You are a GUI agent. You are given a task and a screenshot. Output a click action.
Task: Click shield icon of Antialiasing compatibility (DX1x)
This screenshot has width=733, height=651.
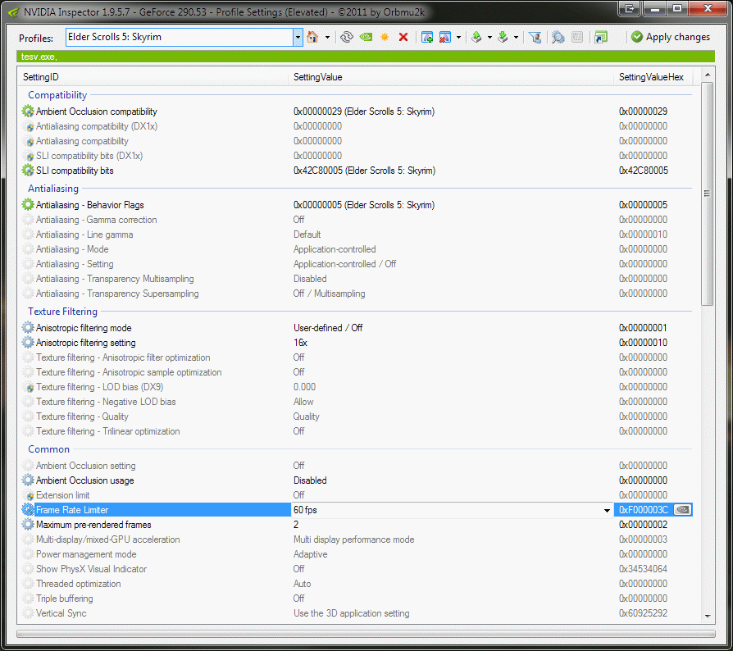(29, 126)
